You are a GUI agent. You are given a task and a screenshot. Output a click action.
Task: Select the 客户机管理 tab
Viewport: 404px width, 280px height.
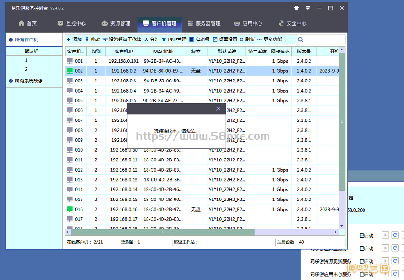coord(160,24)
